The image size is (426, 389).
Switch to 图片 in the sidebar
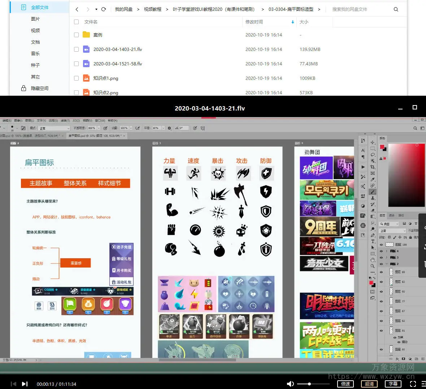[x=35, y=19]
